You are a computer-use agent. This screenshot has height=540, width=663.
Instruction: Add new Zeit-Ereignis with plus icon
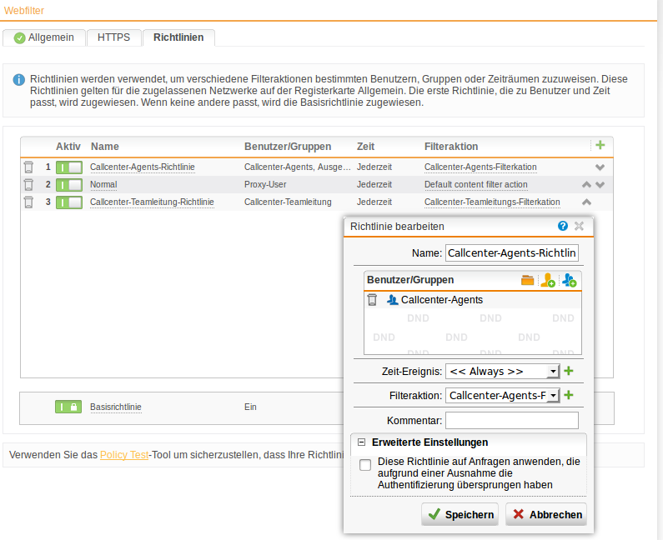click(x=570, y=371)
